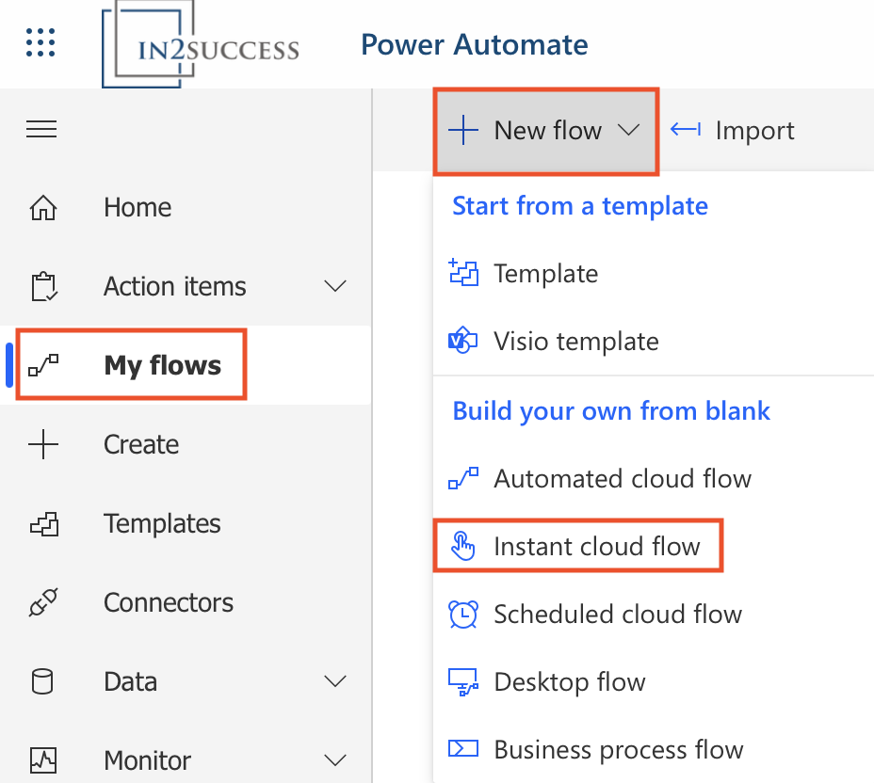
Task: Collapse the navigation with hamburger icon
Action: (41, 129)
